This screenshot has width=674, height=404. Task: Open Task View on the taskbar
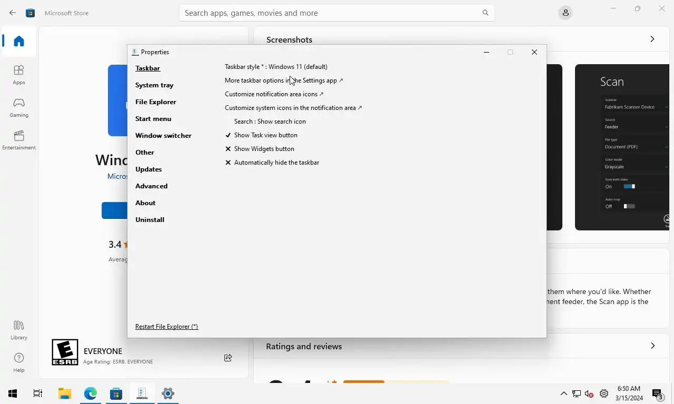(x=38, y=393)
